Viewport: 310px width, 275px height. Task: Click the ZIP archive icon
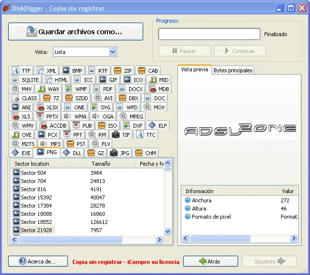118,70
